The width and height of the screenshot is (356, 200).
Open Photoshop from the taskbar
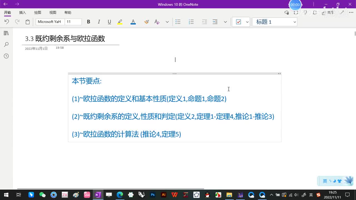[x=153, y=195]
